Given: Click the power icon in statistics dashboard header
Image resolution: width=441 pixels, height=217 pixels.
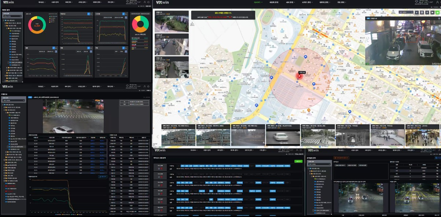Looking at the screenshot, I should 148,3.
